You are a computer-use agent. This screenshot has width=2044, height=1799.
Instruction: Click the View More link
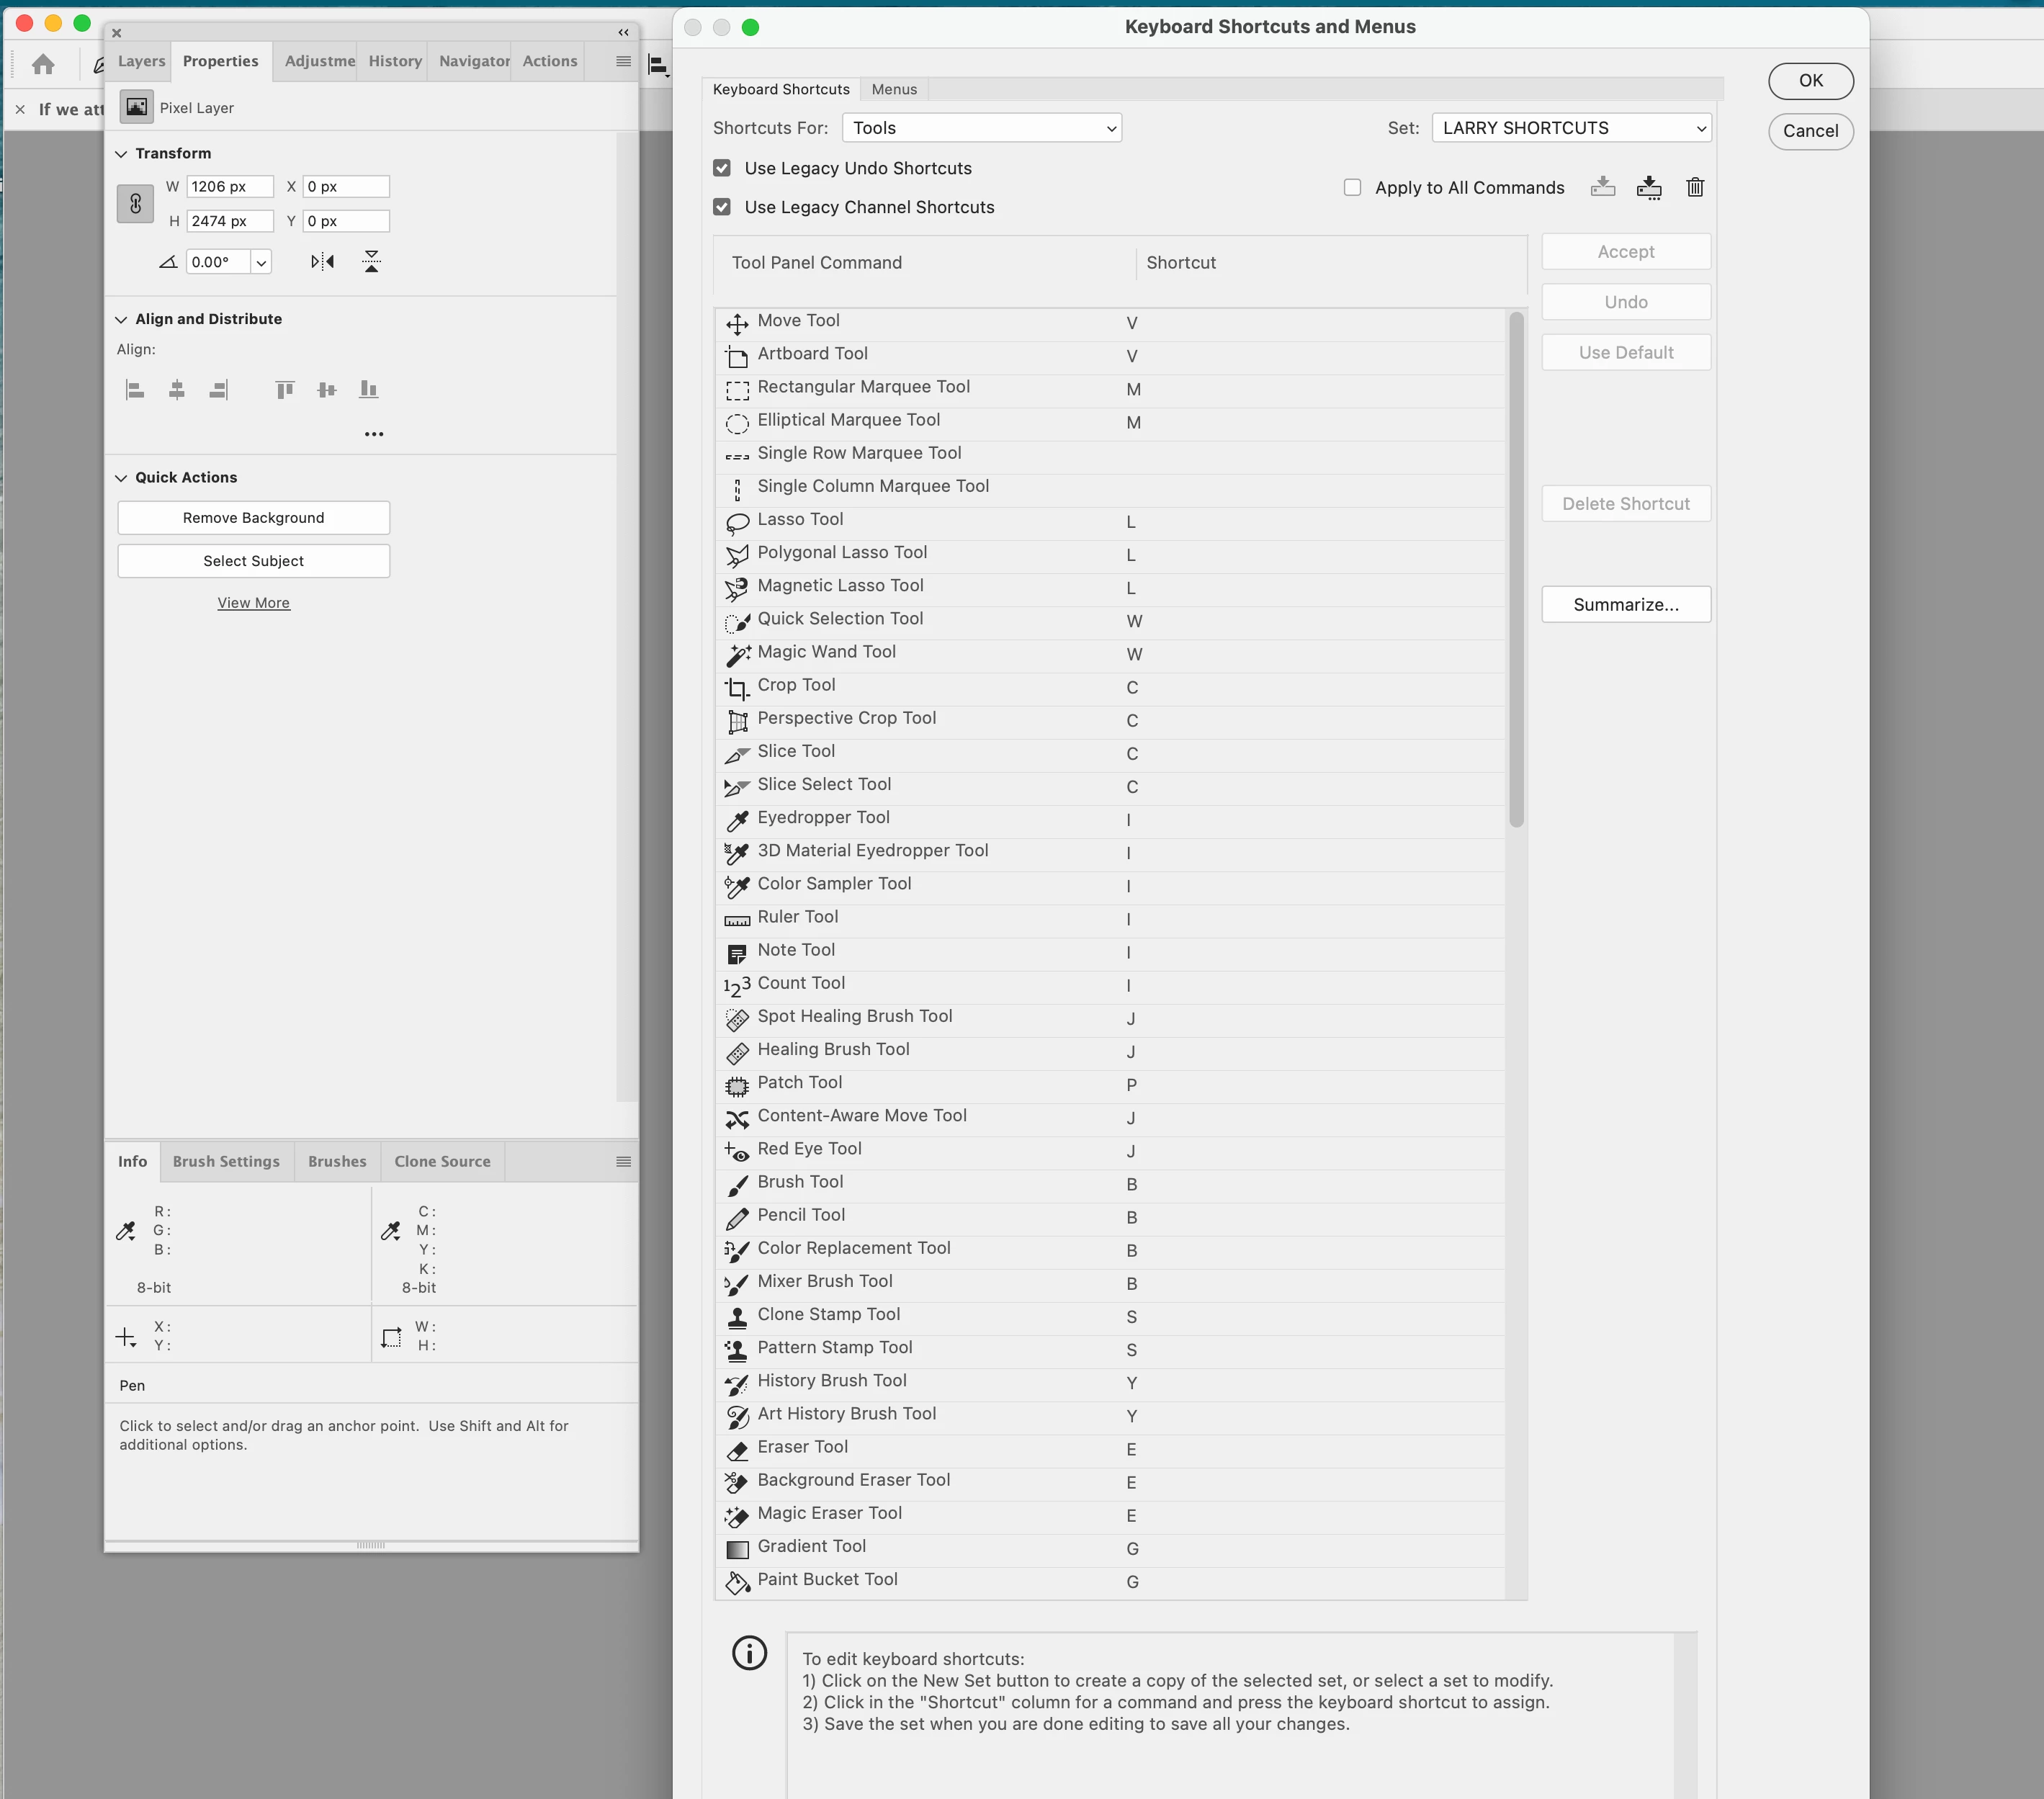(253, 603)
